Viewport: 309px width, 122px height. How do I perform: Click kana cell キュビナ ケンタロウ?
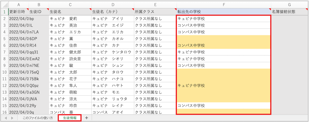[113, 52]
